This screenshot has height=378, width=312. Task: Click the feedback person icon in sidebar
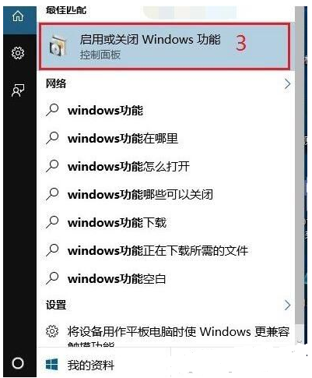point(18,90)
